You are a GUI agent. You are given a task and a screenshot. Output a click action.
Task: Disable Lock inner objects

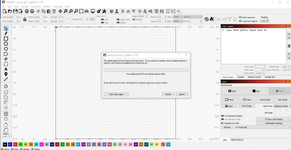240,21
